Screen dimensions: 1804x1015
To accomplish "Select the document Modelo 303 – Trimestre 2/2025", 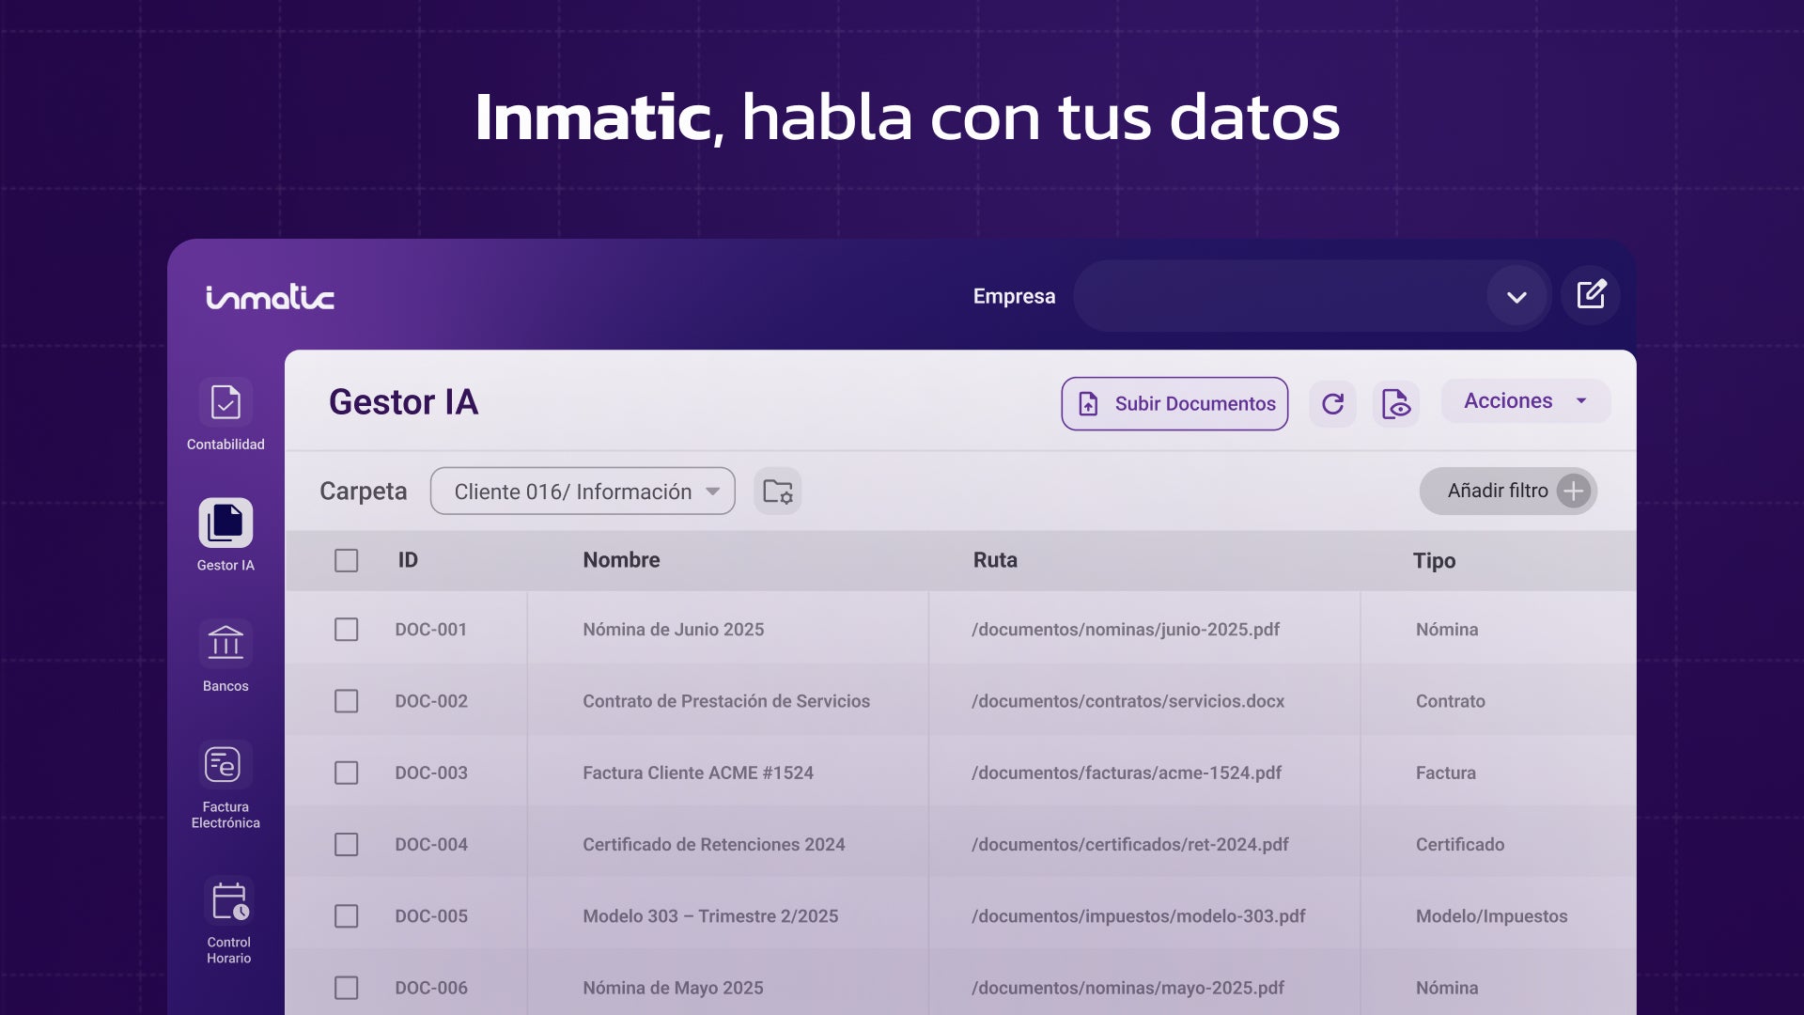I will (710, 915).
